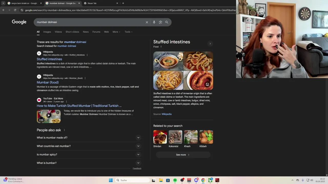
Task: Open options menu for YouTube Eat More result
Action: click(x=66, y=101)
